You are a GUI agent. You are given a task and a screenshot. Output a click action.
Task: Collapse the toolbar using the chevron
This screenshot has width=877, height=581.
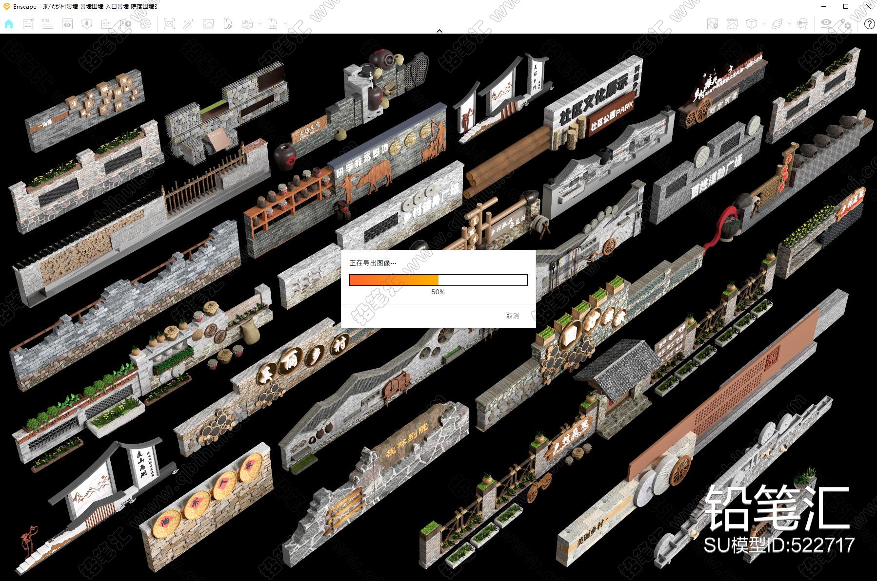click(439, 31)
